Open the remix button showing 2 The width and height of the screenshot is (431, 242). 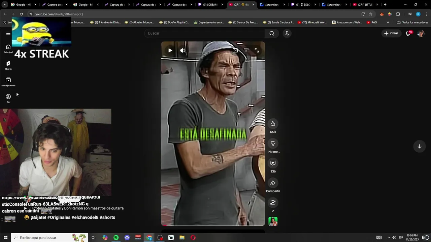coord(273,203)
